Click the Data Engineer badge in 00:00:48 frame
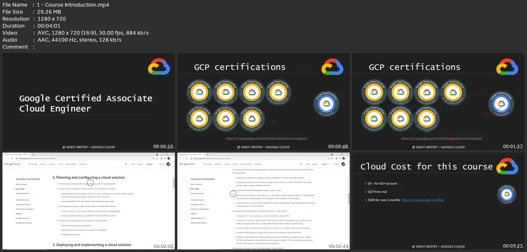 [x=200, y=92]
